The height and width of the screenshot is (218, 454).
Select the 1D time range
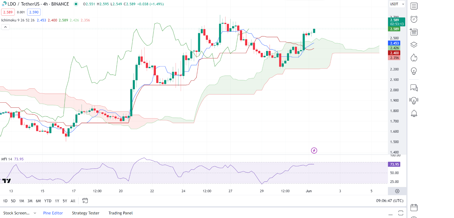tap(5, 201)
